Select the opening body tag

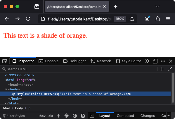(14, 89)
